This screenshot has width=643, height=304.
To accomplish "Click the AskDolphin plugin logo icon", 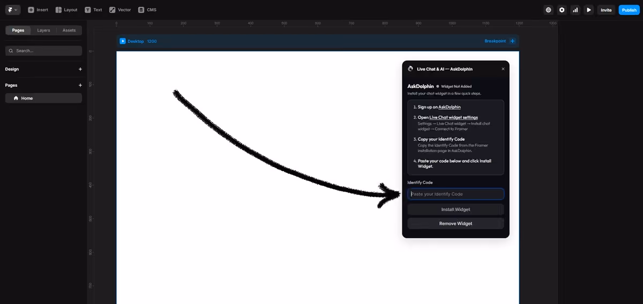I will (x=410, y=69).
